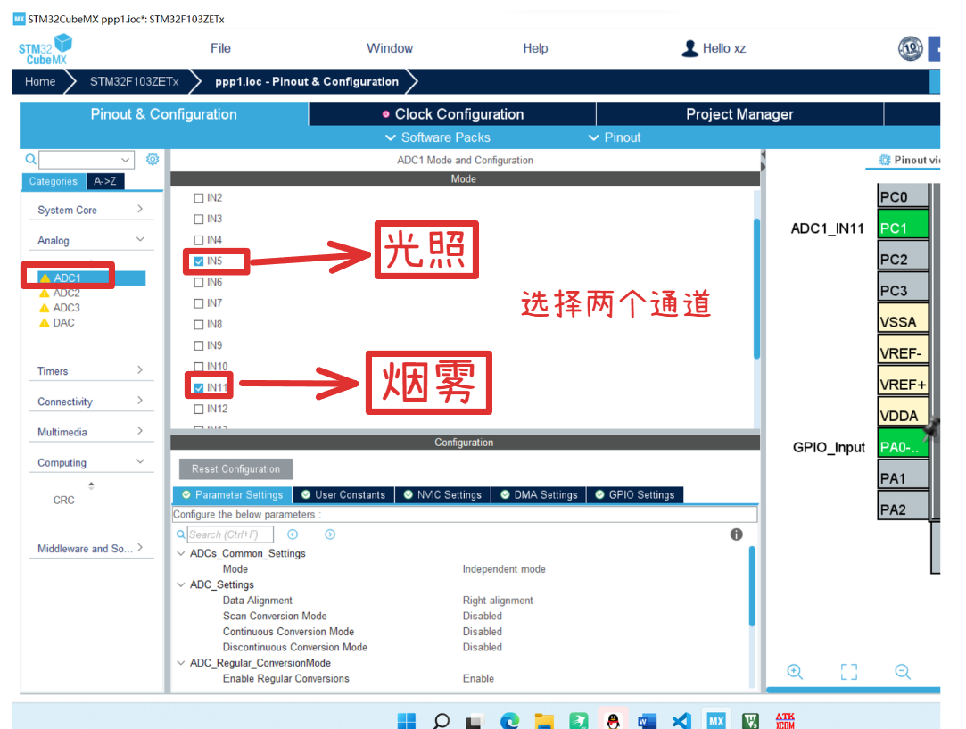This screenshot has width=966, height=729.
Task: Click the Search (Ctrl+F) parameter field
Action: 230,534
